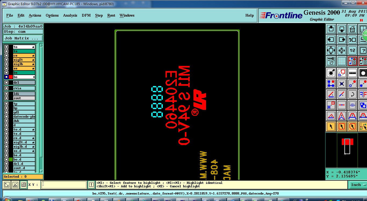This screenshot has width=367, height=201.
Task: Select the layer name gd1
Action: click(24, 112)
